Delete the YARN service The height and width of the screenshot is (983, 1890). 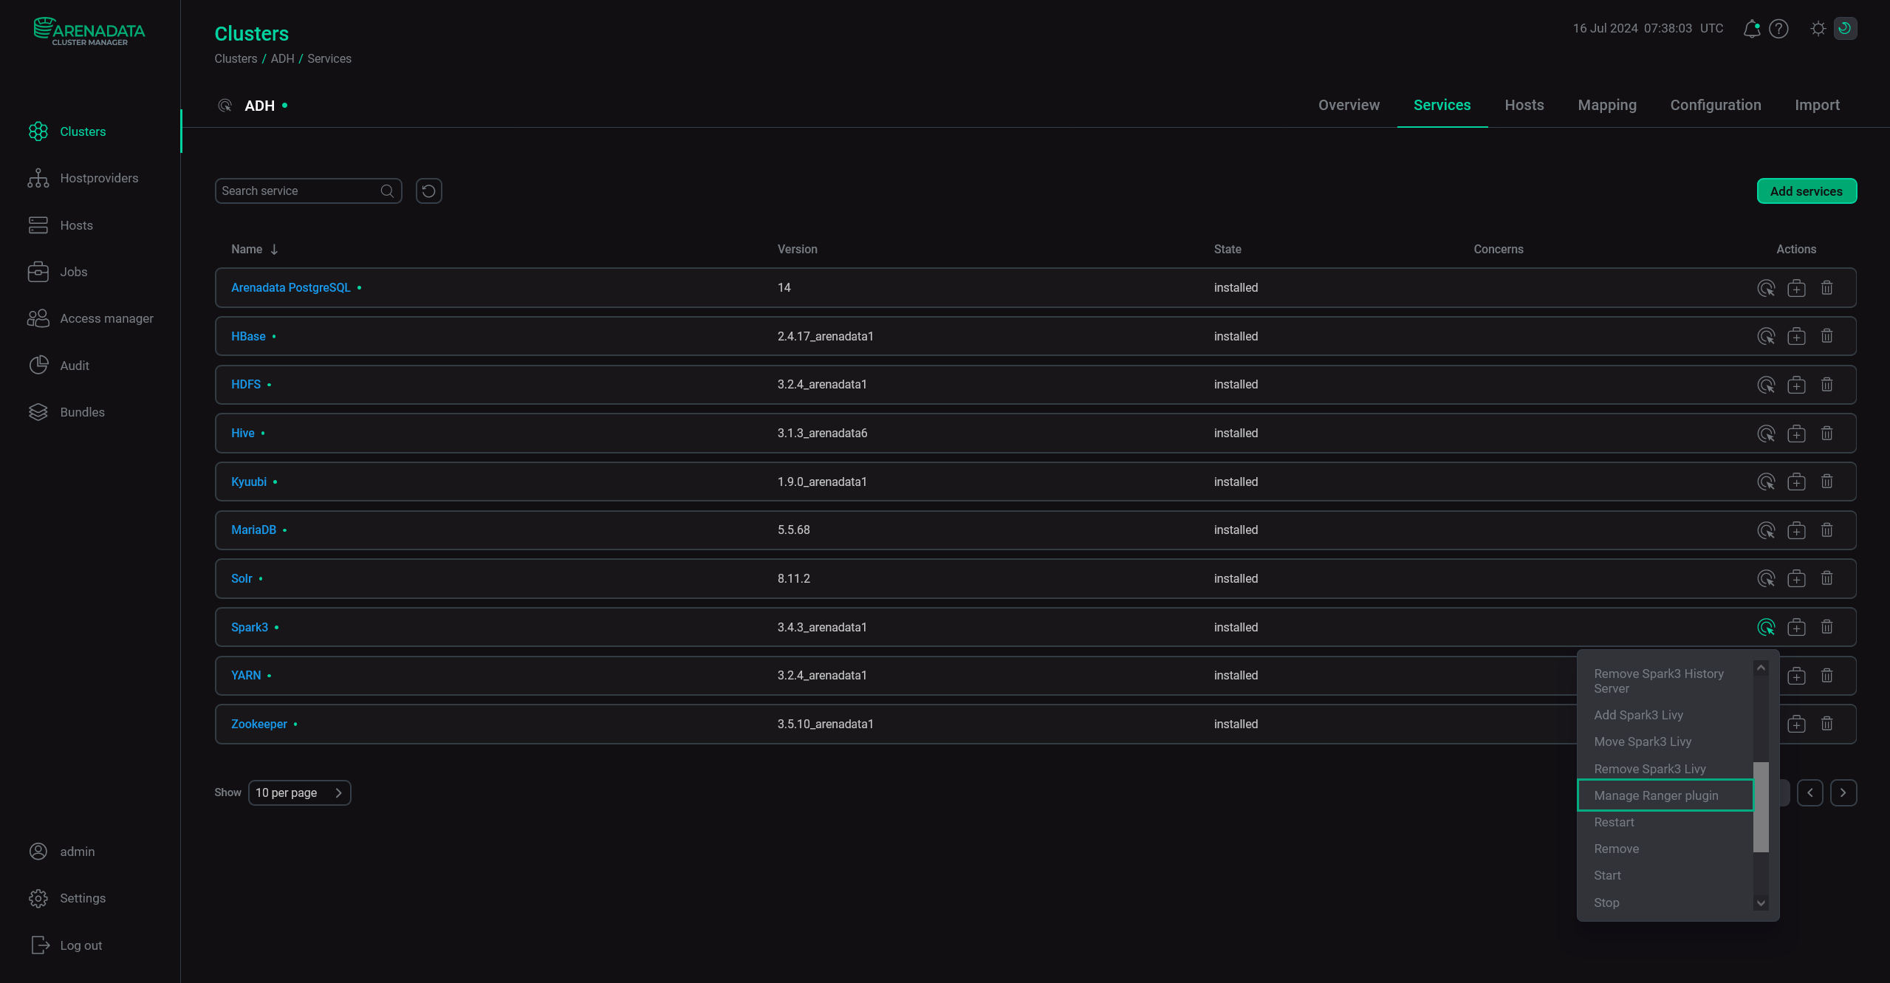pos(1826,676)
